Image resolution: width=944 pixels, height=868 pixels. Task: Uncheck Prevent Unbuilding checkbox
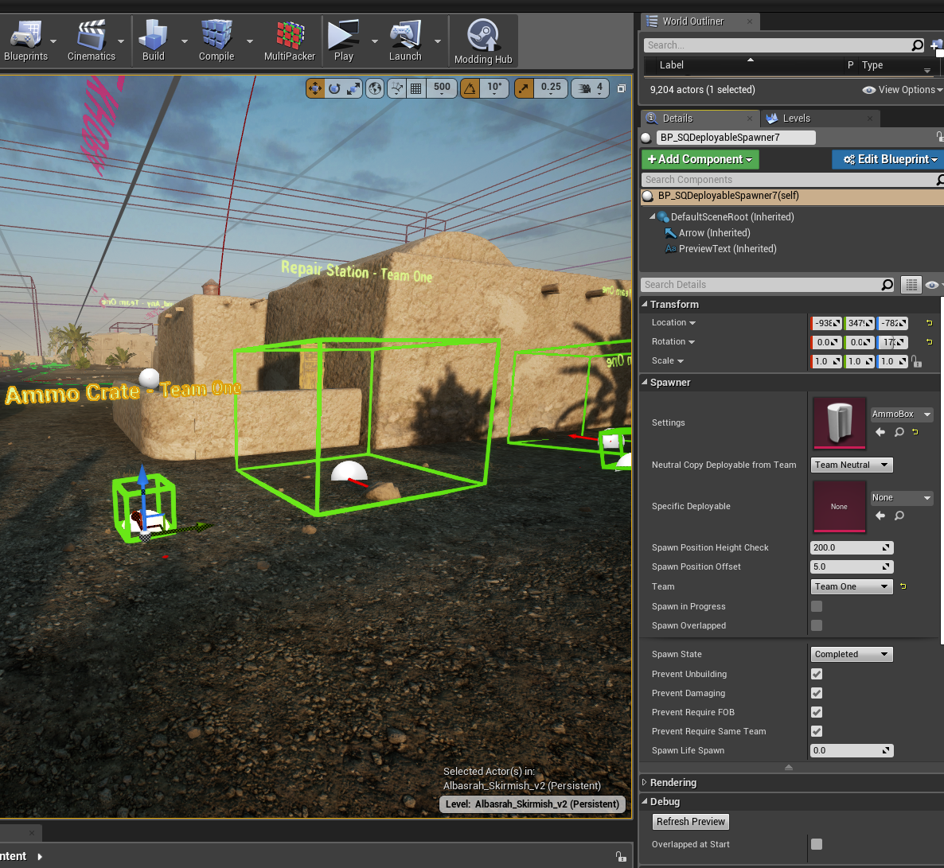pyautogui.click(x=817, y=674)
